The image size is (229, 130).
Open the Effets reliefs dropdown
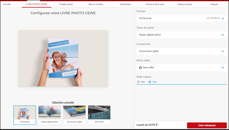click(x=181, y=67)
